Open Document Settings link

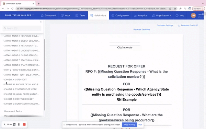tap(165, 25)
